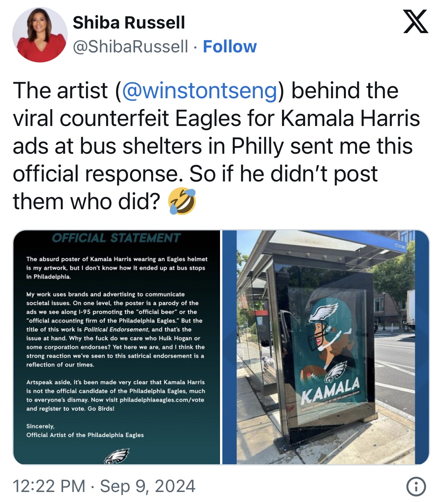
Task: Click the laughing crying emoji
Action: coord(182,201)
